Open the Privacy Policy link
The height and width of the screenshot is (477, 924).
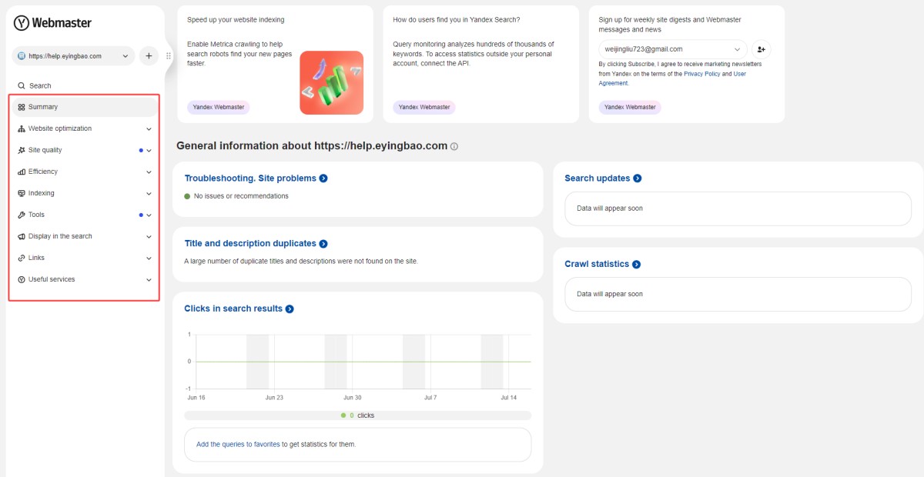coord(701,74)
